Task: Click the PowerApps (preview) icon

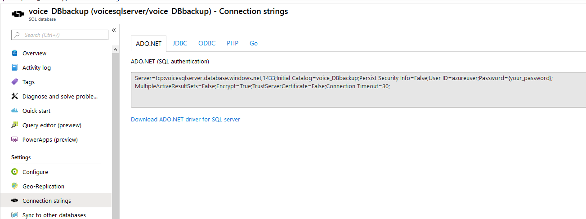Action: click(x=14, y=139)
